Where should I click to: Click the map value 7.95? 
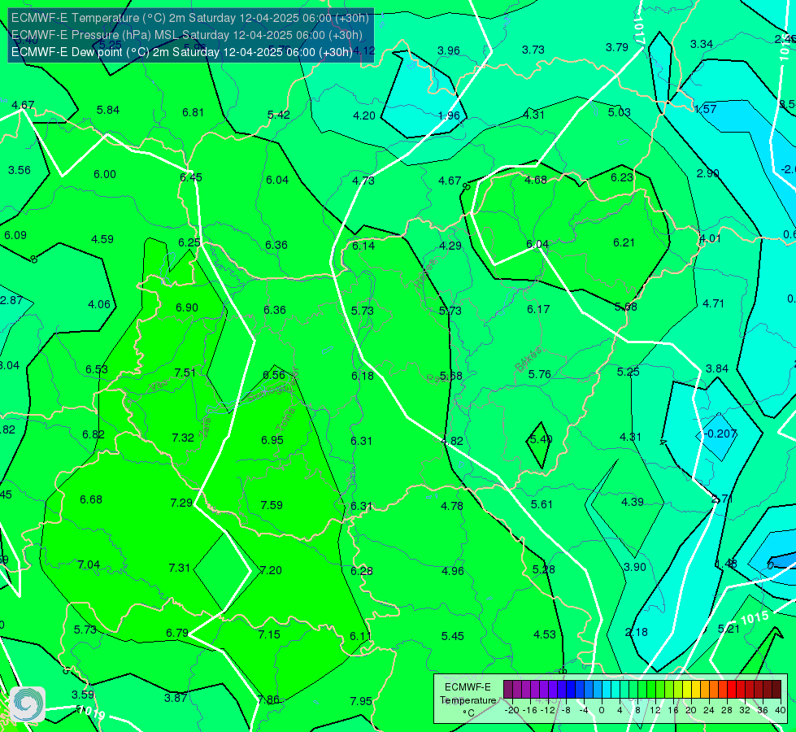[x=361, y=701]
